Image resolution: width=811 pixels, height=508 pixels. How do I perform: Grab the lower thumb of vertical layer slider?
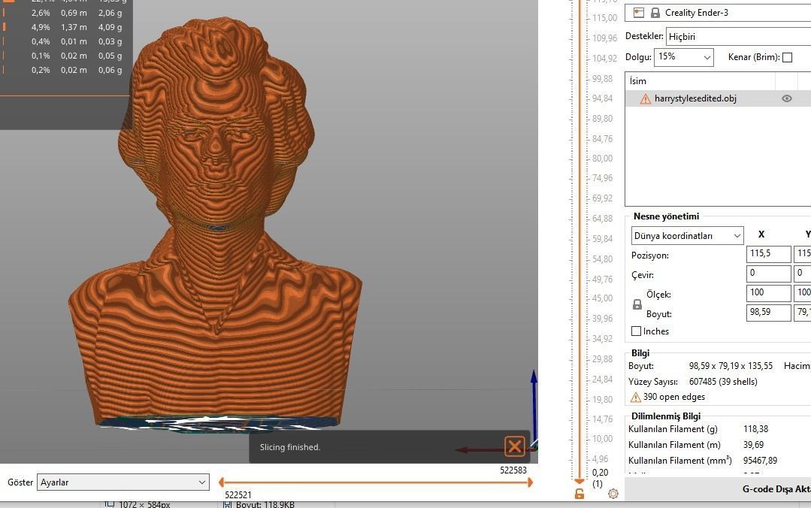click(580, 481)
